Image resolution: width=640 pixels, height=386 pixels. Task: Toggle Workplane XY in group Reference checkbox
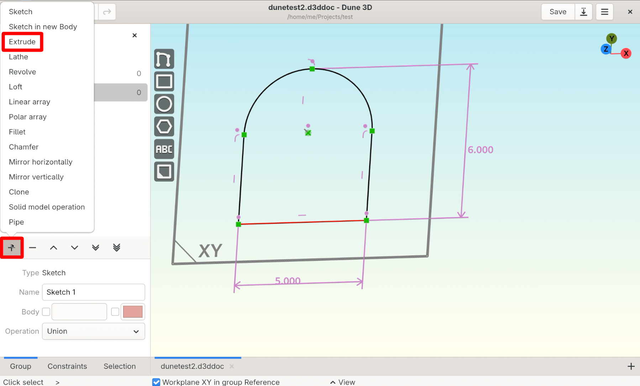(156, 382)
